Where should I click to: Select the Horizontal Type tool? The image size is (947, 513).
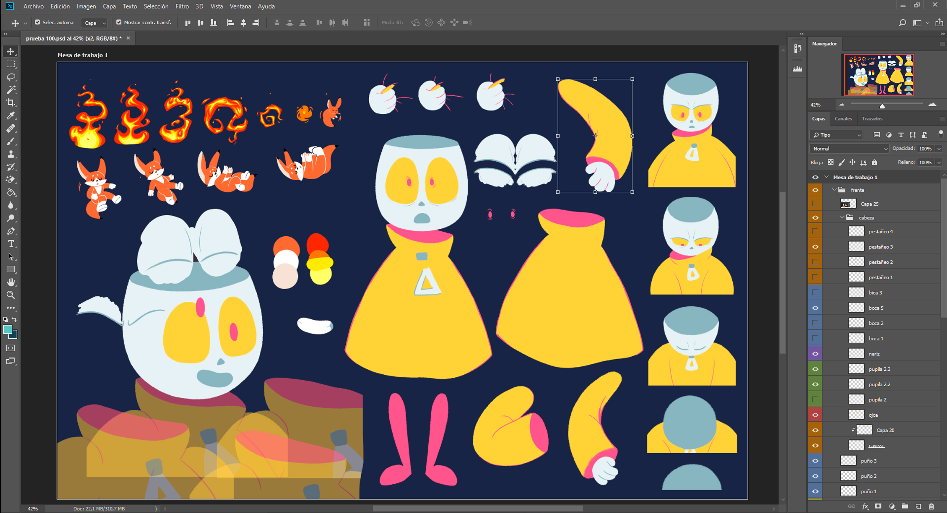tap(11, 244)
